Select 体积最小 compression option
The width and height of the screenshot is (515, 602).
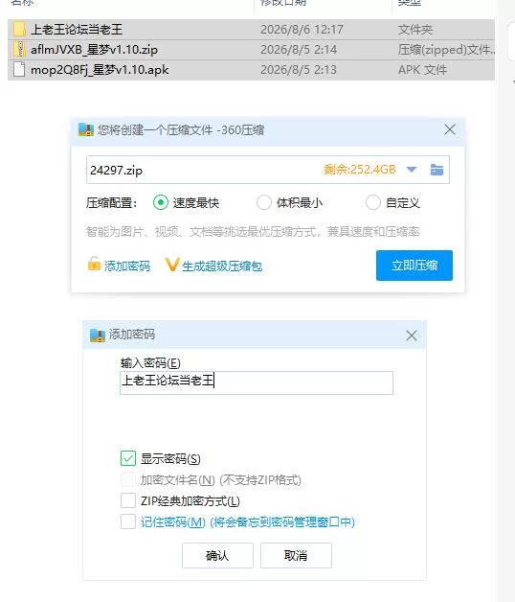[264, 202]
